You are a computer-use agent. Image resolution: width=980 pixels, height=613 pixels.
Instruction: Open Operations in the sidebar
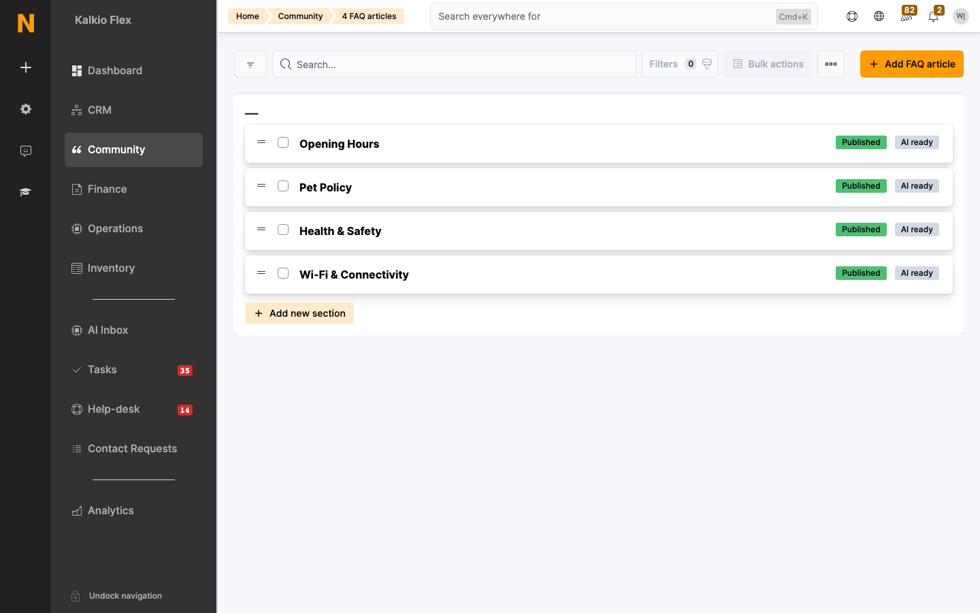pos(133,229)
